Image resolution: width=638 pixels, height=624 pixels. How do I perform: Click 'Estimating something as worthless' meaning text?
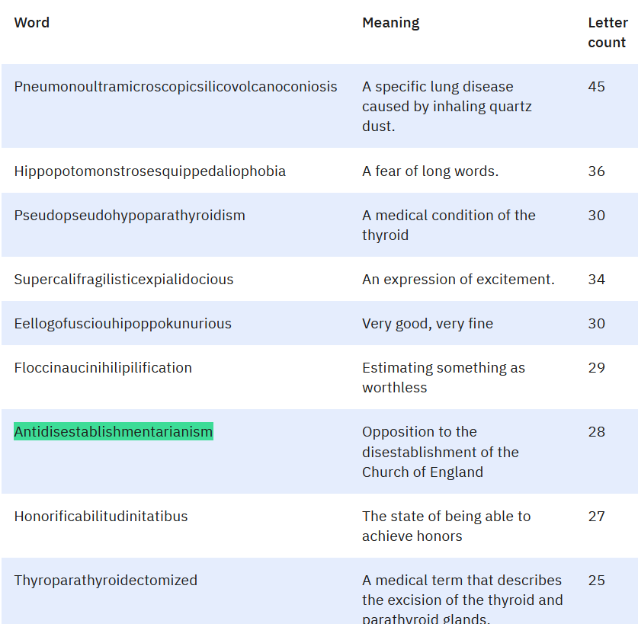pyautogui.click(x=444, y=377)
